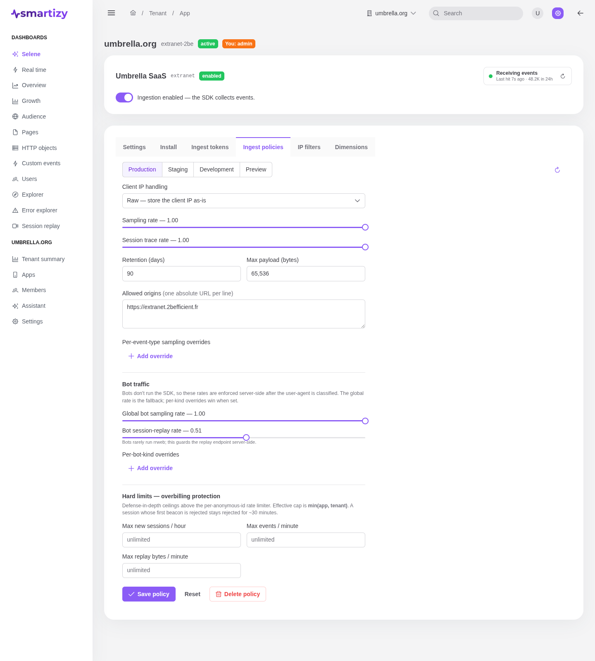Open Real time lightning icon
This screenshot has width=595, height=661.
[x=15, y=70]
